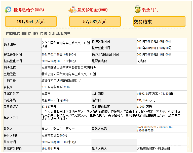Click the clock icon beside 挂牌起始价
193x153 pixels.
8,10
